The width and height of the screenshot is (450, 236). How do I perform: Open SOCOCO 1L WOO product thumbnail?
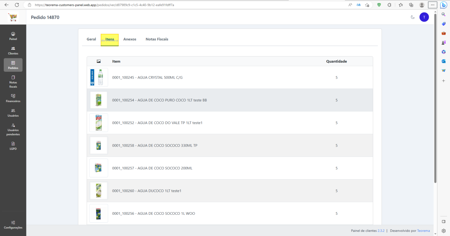[99, 213]
